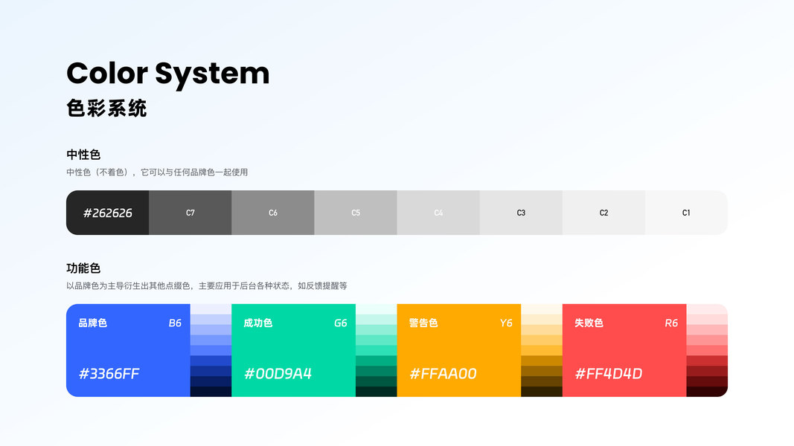Pick the darkest green shade in success shades
The image size is (794, 446).
377,392
